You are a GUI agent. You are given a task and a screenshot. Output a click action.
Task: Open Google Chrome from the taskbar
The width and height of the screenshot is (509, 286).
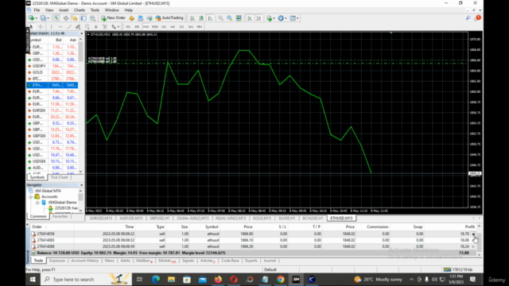coord(281,279)
